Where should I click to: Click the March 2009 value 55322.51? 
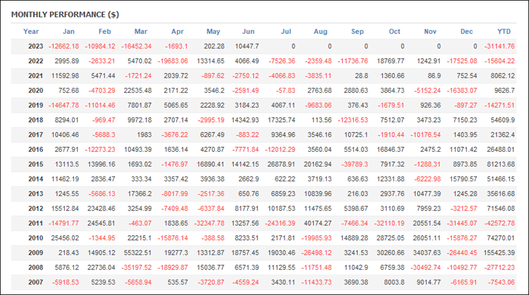(x=138, y=253)
